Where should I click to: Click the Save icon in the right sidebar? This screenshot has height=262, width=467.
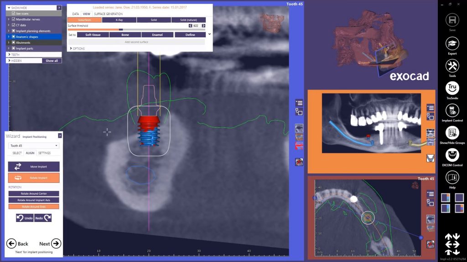(x=451, y=20)
